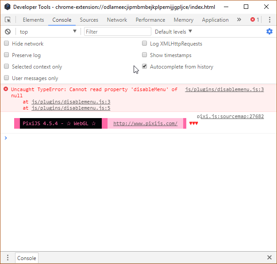Switch to the Elements tab
This screenshot has width=277, height=264.
point(33,20)
